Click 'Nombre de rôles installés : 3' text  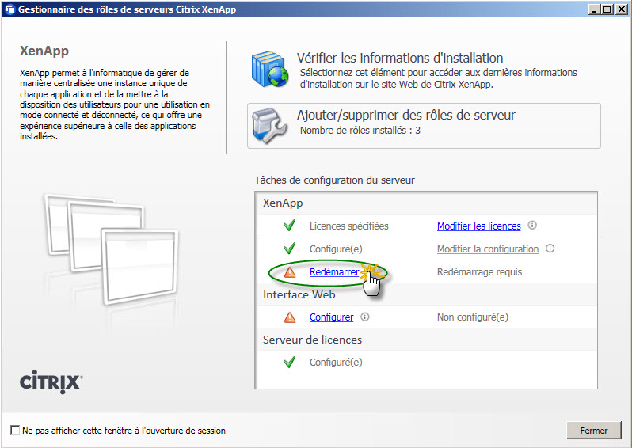(x=360, y=130)
